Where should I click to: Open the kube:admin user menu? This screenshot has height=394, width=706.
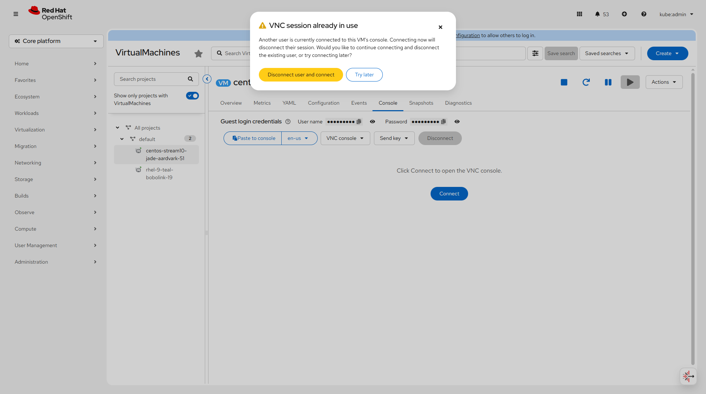pyautogui.click(x=676, y=14)
